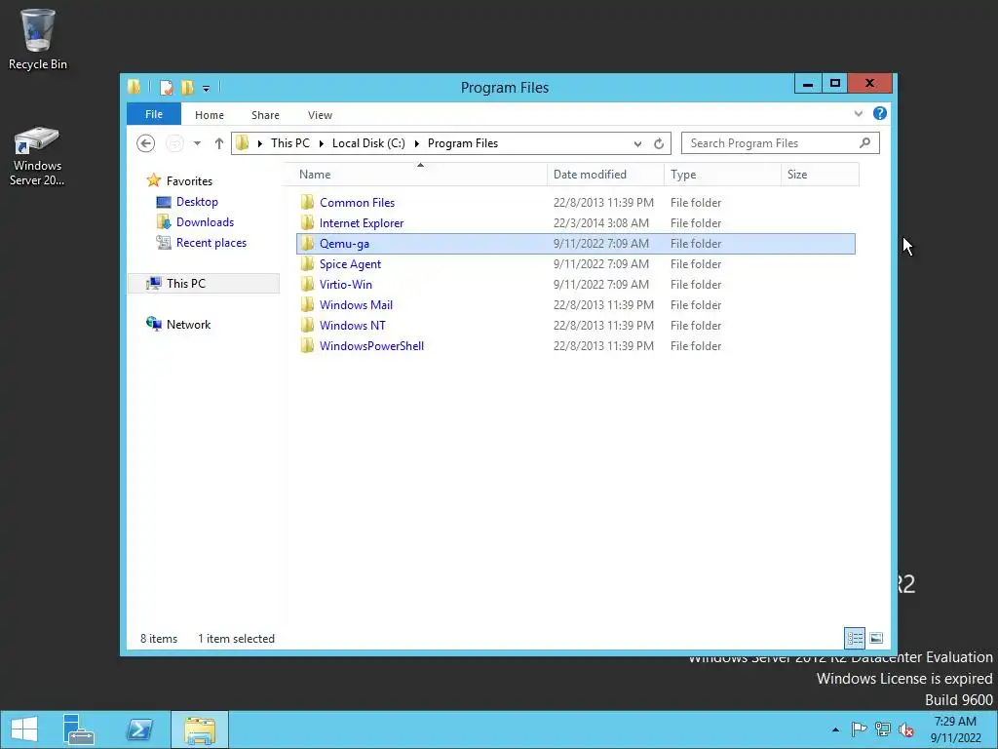Select the Windows Mail folder
This screenshot has height=749, width=998.
356,304
